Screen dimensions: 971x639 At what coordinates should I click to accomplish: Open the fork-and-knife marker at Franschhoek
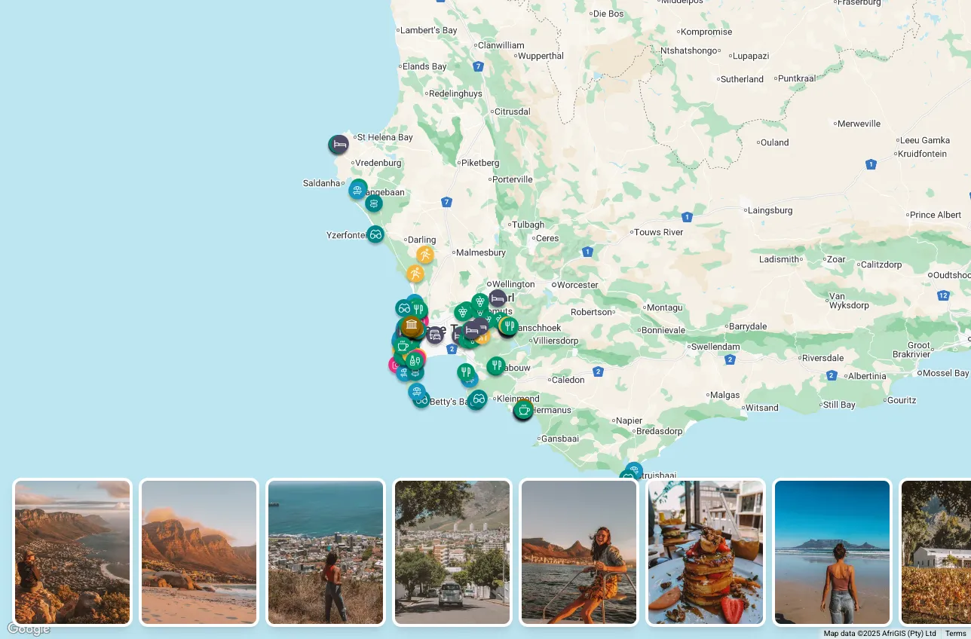point(509,326)
